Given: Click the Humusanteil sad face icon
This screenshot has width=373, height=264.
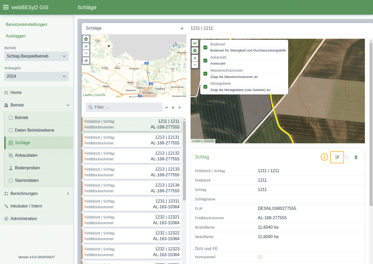Looking at the screenshot, I should (x=260, y=257).
